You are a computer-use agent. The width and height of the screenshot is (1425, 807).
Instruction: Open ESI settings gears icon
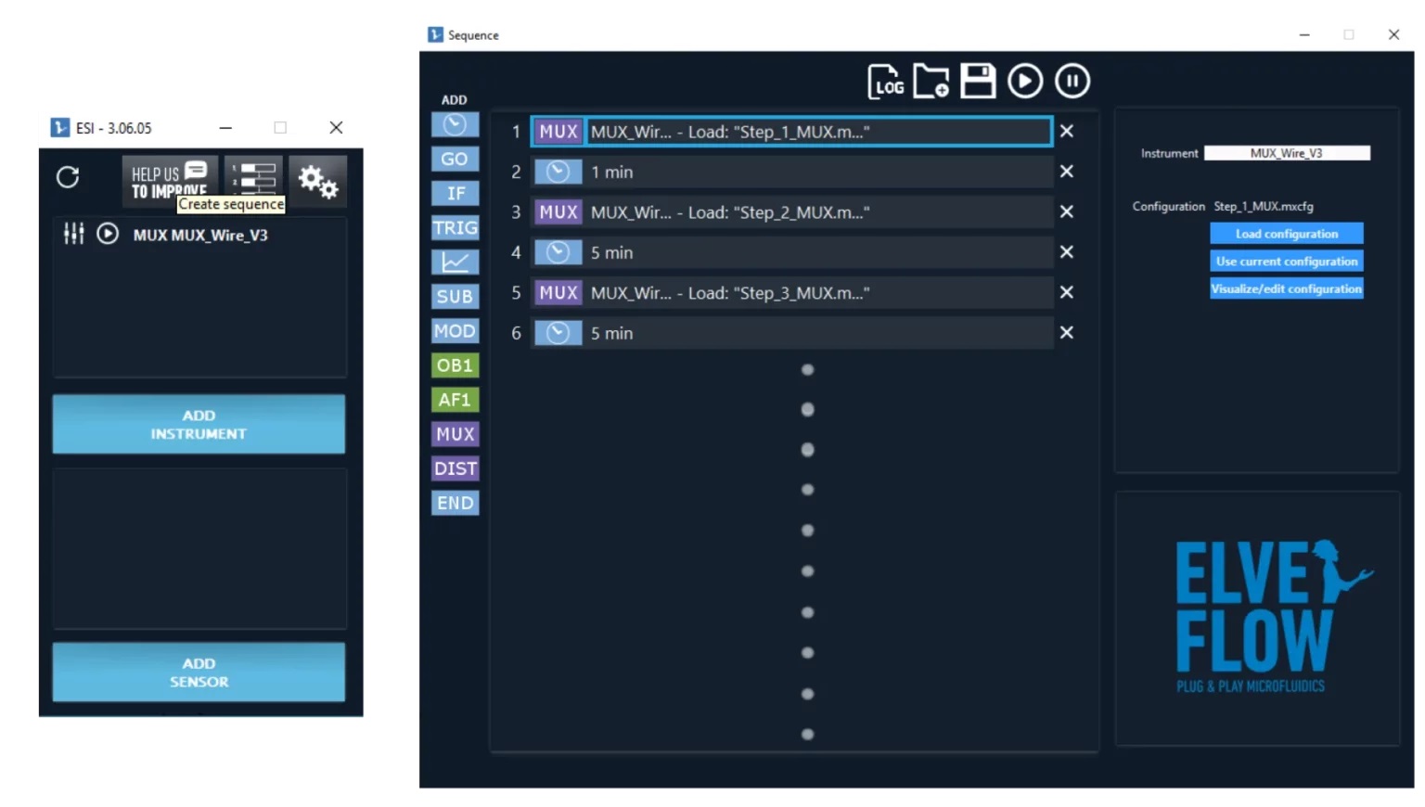pos(317,181)
